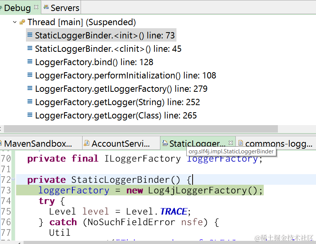Screen dimensions: 316x244
Task: Click the editor horizontal scrollbar at bottom
Action: 169,242
